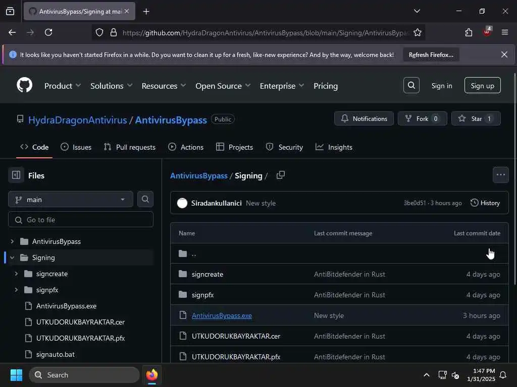This screenshot has height=387, width=517.
Task: Click the GitHub logo icon
Action: pyautogui.click(x=24, y=85)
